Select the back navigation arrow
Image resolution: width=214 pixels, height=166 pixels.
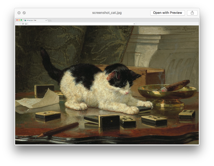point(17,24)
